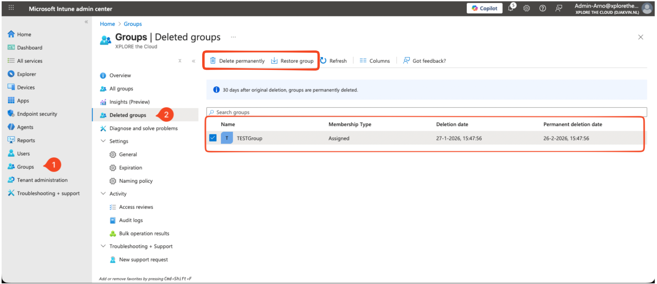Click the Delete permanently trash icon
This screenshot has height=284, width=657.
coord(213,60)
